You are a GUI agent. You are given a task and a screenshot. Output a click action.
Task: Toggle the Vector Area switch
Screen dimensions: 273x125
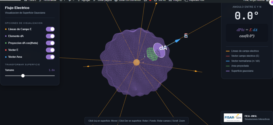[x=50, y=57]
